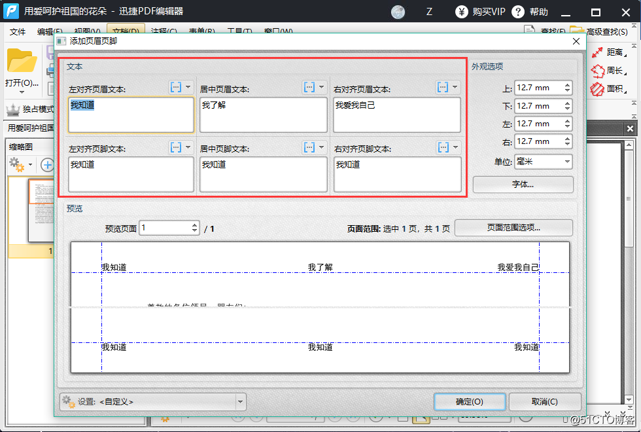The height and width of the screenshot is (432, 641).
Task: Open the 文档(D) menu
Action: tap(126, 30)
